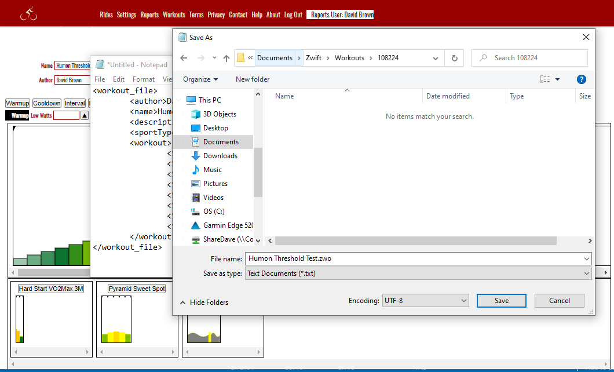Collapse with Hide Folders
This screenshot has width=614, height=372.
point(204,302)
